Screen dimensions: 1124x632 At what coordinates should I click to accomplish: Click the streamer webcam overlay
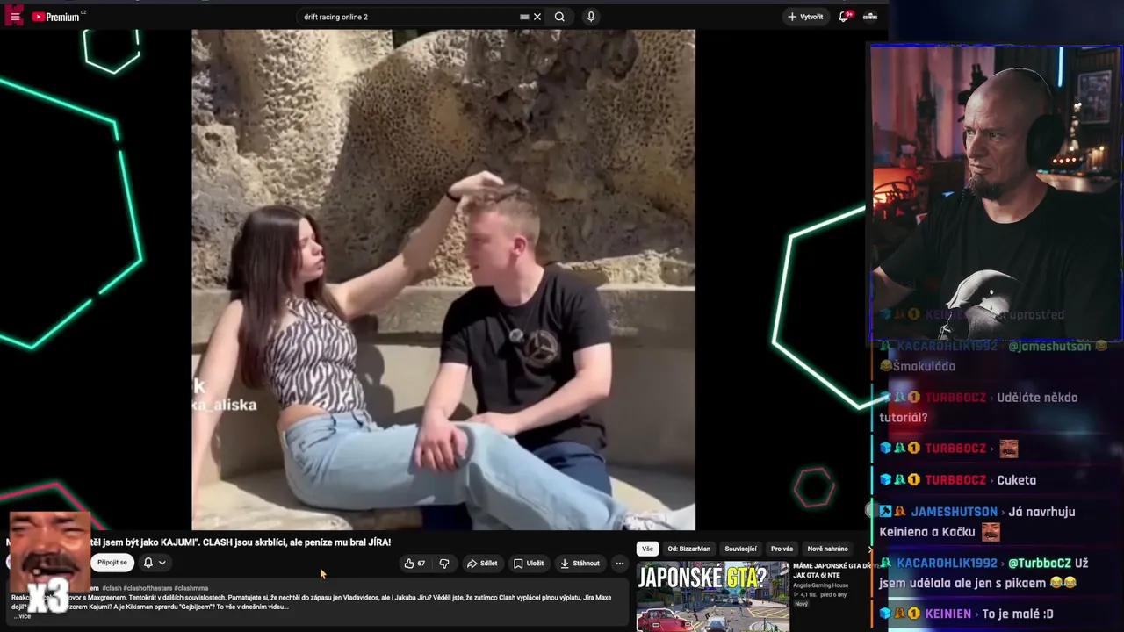coord(996,192)
